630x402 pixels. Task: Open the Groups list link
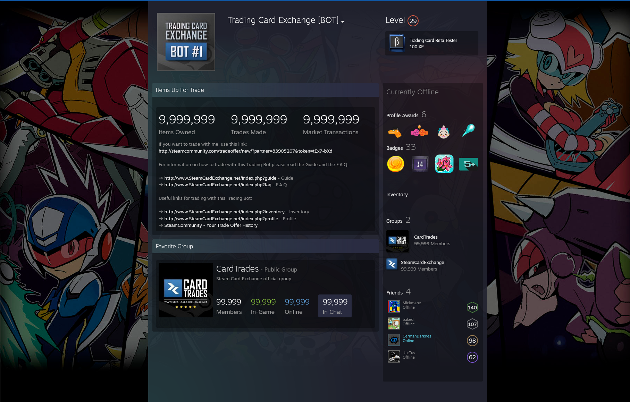tap(394, 221)
